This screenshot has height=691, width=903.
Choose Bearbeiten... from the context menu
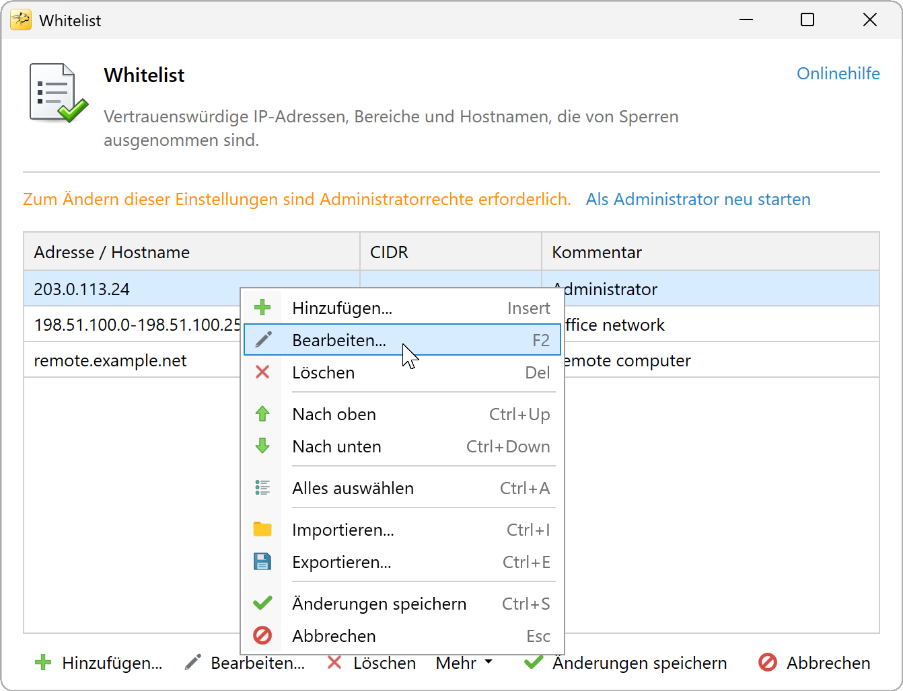(x=402, y=340)
